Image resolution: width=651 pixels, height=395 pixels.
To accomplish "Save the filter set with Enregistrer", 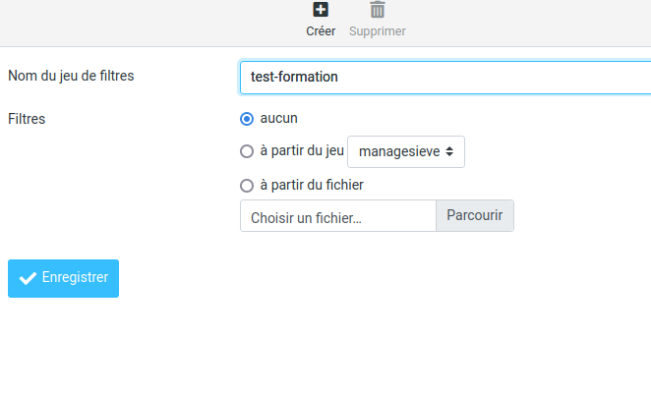I will (63, 278).
